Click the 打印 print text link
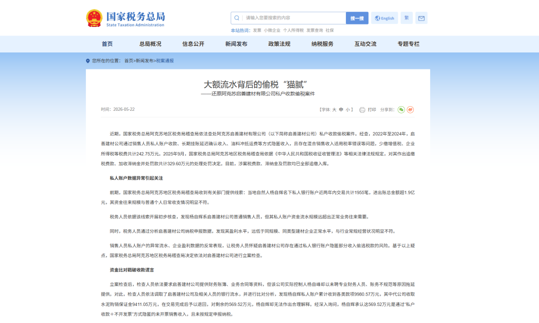Image resolution: width=539 pixels, height=323 pixels. click(x=372, y=110)
